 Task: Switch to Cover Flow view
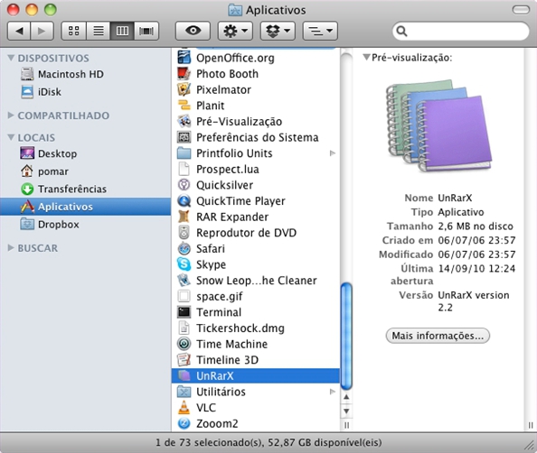146,31
